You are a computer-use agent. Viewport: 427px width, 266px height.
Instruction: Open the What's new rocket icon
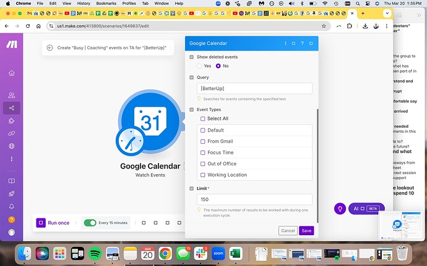click(x=11, y=194)
